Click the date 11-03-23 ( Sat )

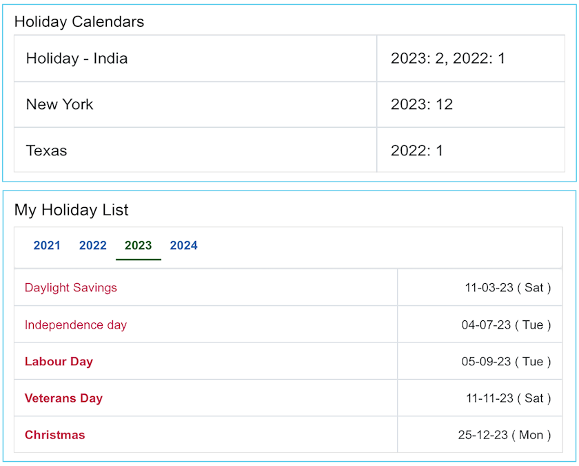point(508,288)
